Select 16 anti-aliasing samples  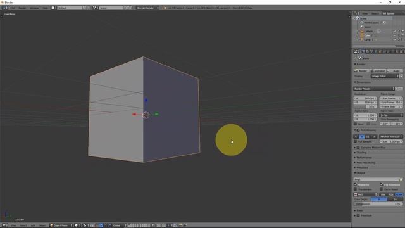pos(374,137)
